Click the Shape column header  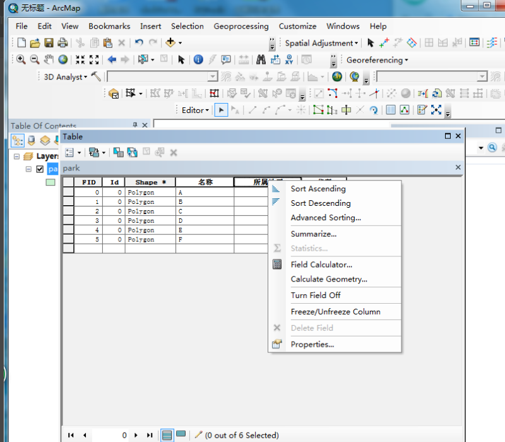(150, 182)
